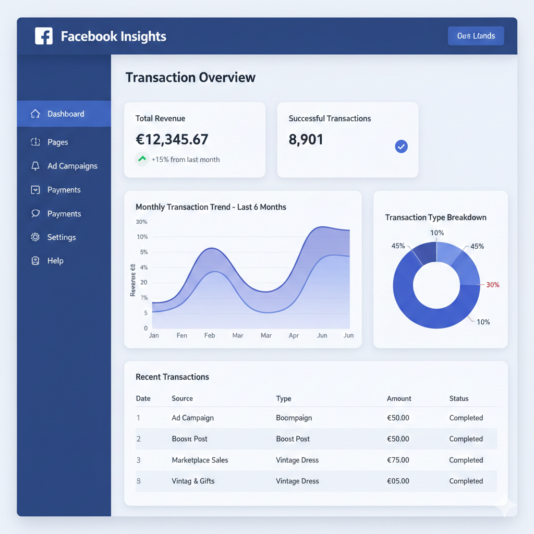
Task: Click the bell icon beside Ad Campaigns
Action: click(35, 166)
